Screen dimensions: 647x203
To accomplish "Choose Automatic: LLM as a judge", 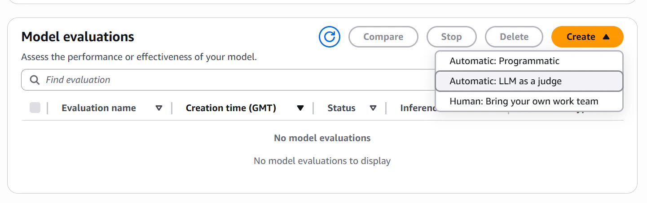I will 505,81.
